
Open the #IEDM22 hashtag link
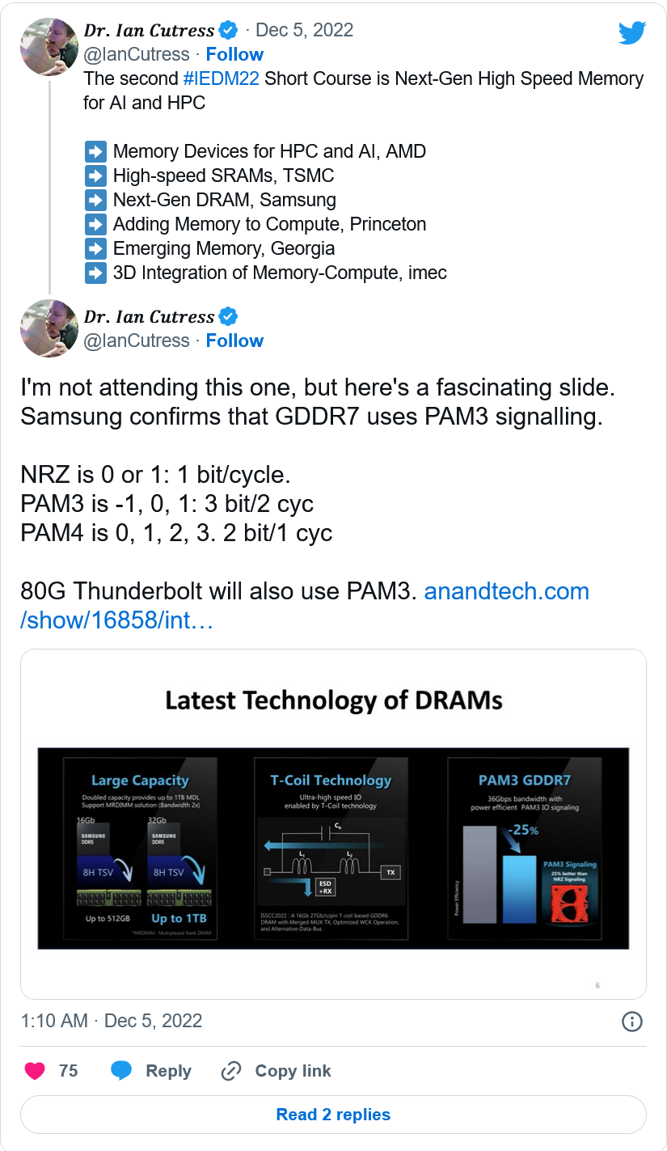pos(221,78)
